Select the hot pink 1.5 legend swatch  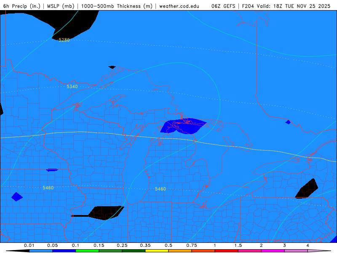click(250, 251)
